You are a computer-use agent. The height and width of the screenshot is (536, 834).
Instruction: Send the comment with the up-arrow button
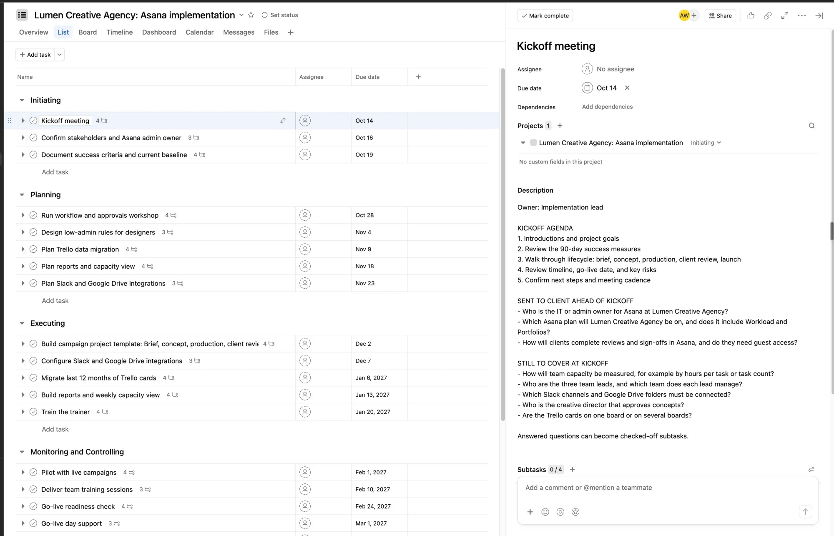tap(805, 511)
